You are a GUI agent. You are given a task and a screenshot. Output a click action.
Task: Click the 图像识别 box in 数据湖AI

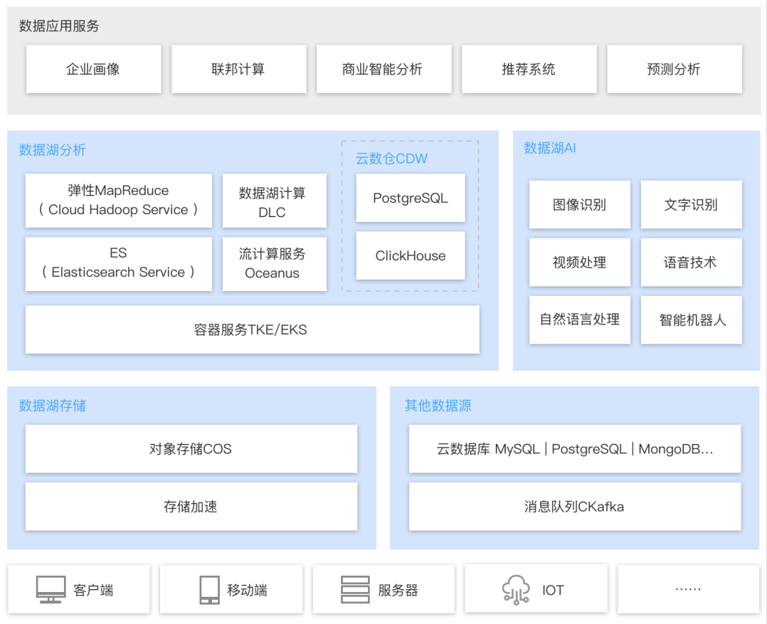579,204
